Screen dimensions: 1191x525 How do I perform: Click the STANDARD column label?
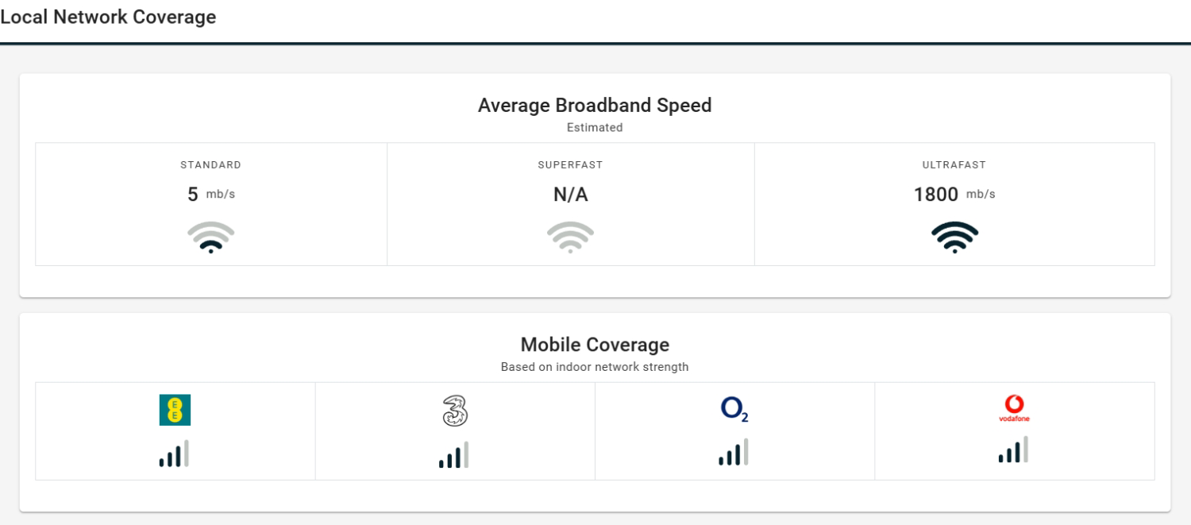click(x=210, y=165)
